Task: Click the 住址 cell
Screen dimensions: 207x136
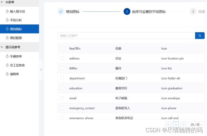Action: [118, 58]
